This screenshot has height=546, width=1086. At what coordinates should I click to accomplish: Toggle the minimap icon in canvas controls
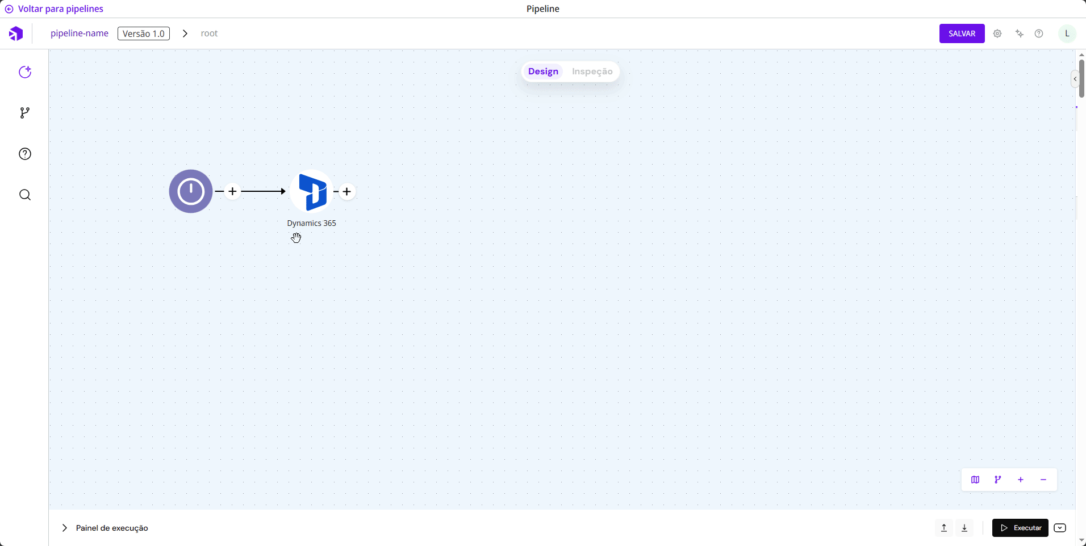click(975, 480)
